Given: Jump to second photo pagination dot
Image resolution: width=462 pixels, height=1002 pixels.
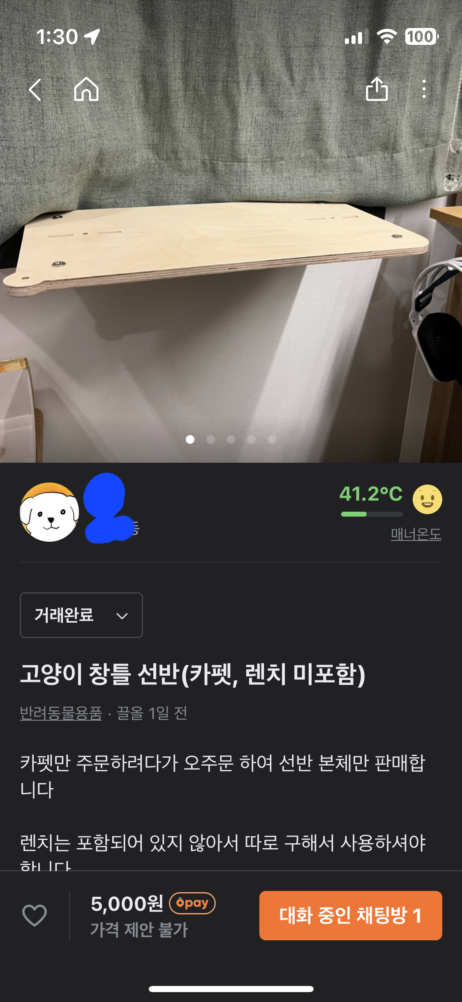Looking at the screenshot, I should pyautogui.click(x=211, y=439).
